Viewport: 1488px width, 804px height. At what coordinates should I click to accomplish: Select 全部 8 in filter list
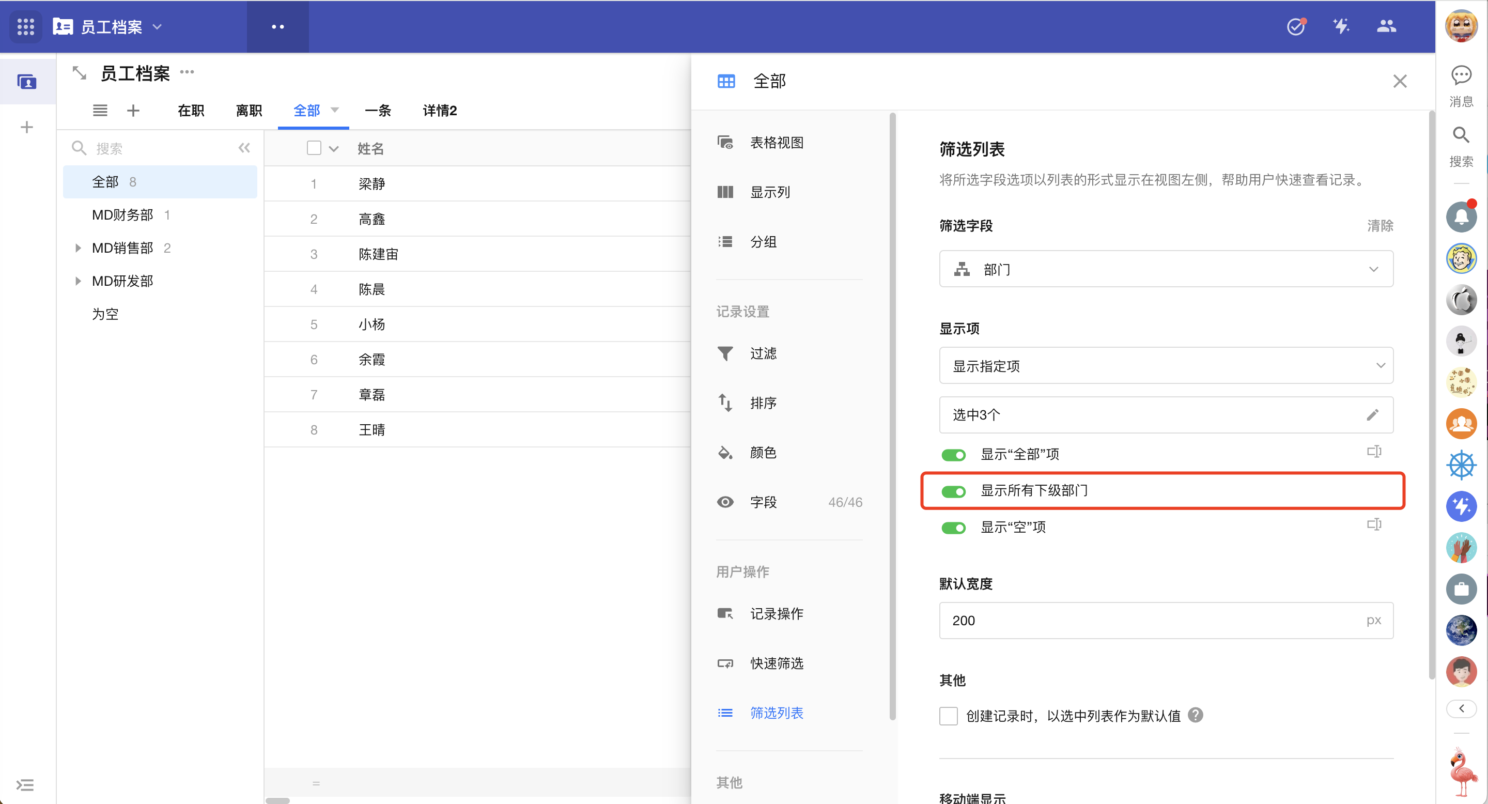[160, 182]
